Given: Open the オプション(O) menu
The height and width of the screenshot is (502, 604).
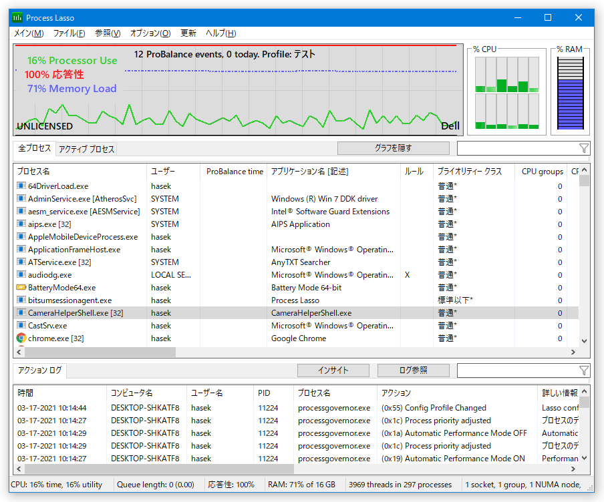Looking at the screenshot, I should pos(150,33).
